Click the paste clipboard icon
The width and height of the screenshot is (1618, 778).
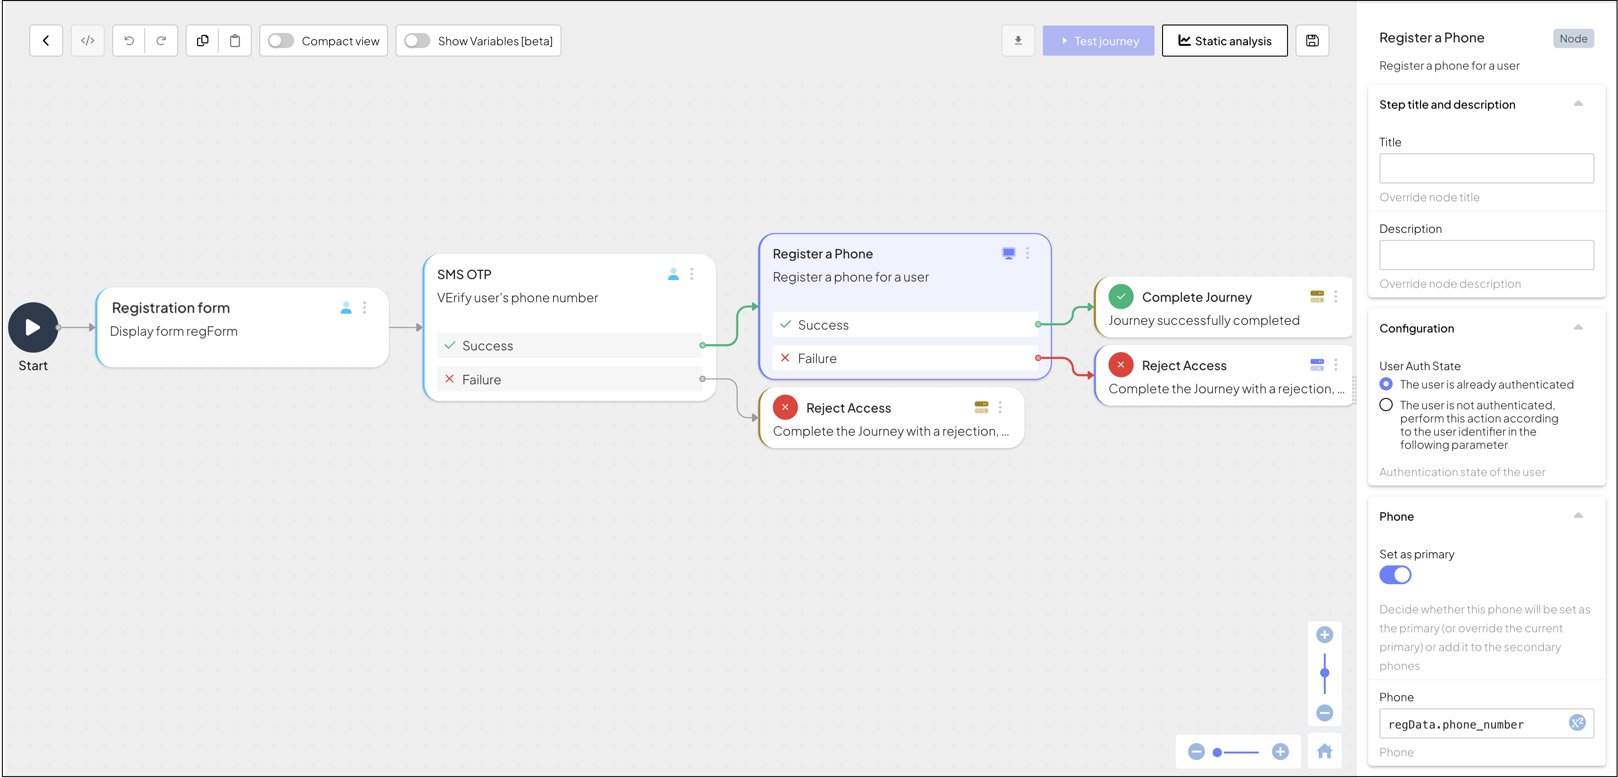[235, 41]
